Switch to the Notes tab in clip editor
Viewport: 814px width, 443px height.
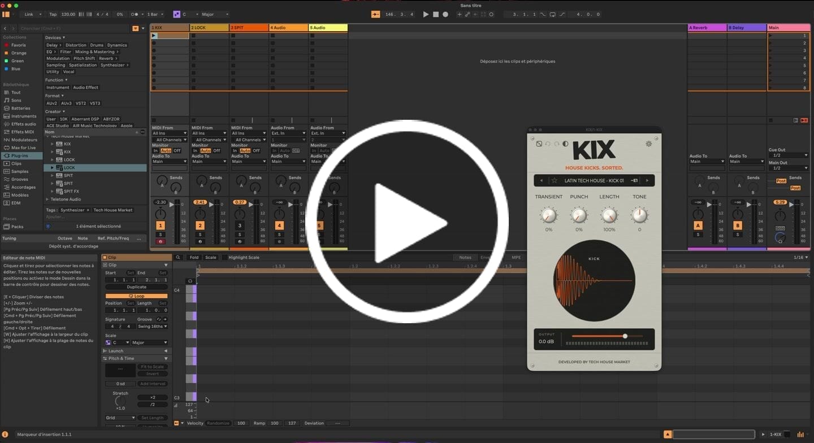coord(465,258)
